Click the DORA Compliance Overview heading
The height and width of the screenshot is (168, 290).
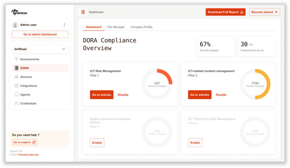[109, 44]
